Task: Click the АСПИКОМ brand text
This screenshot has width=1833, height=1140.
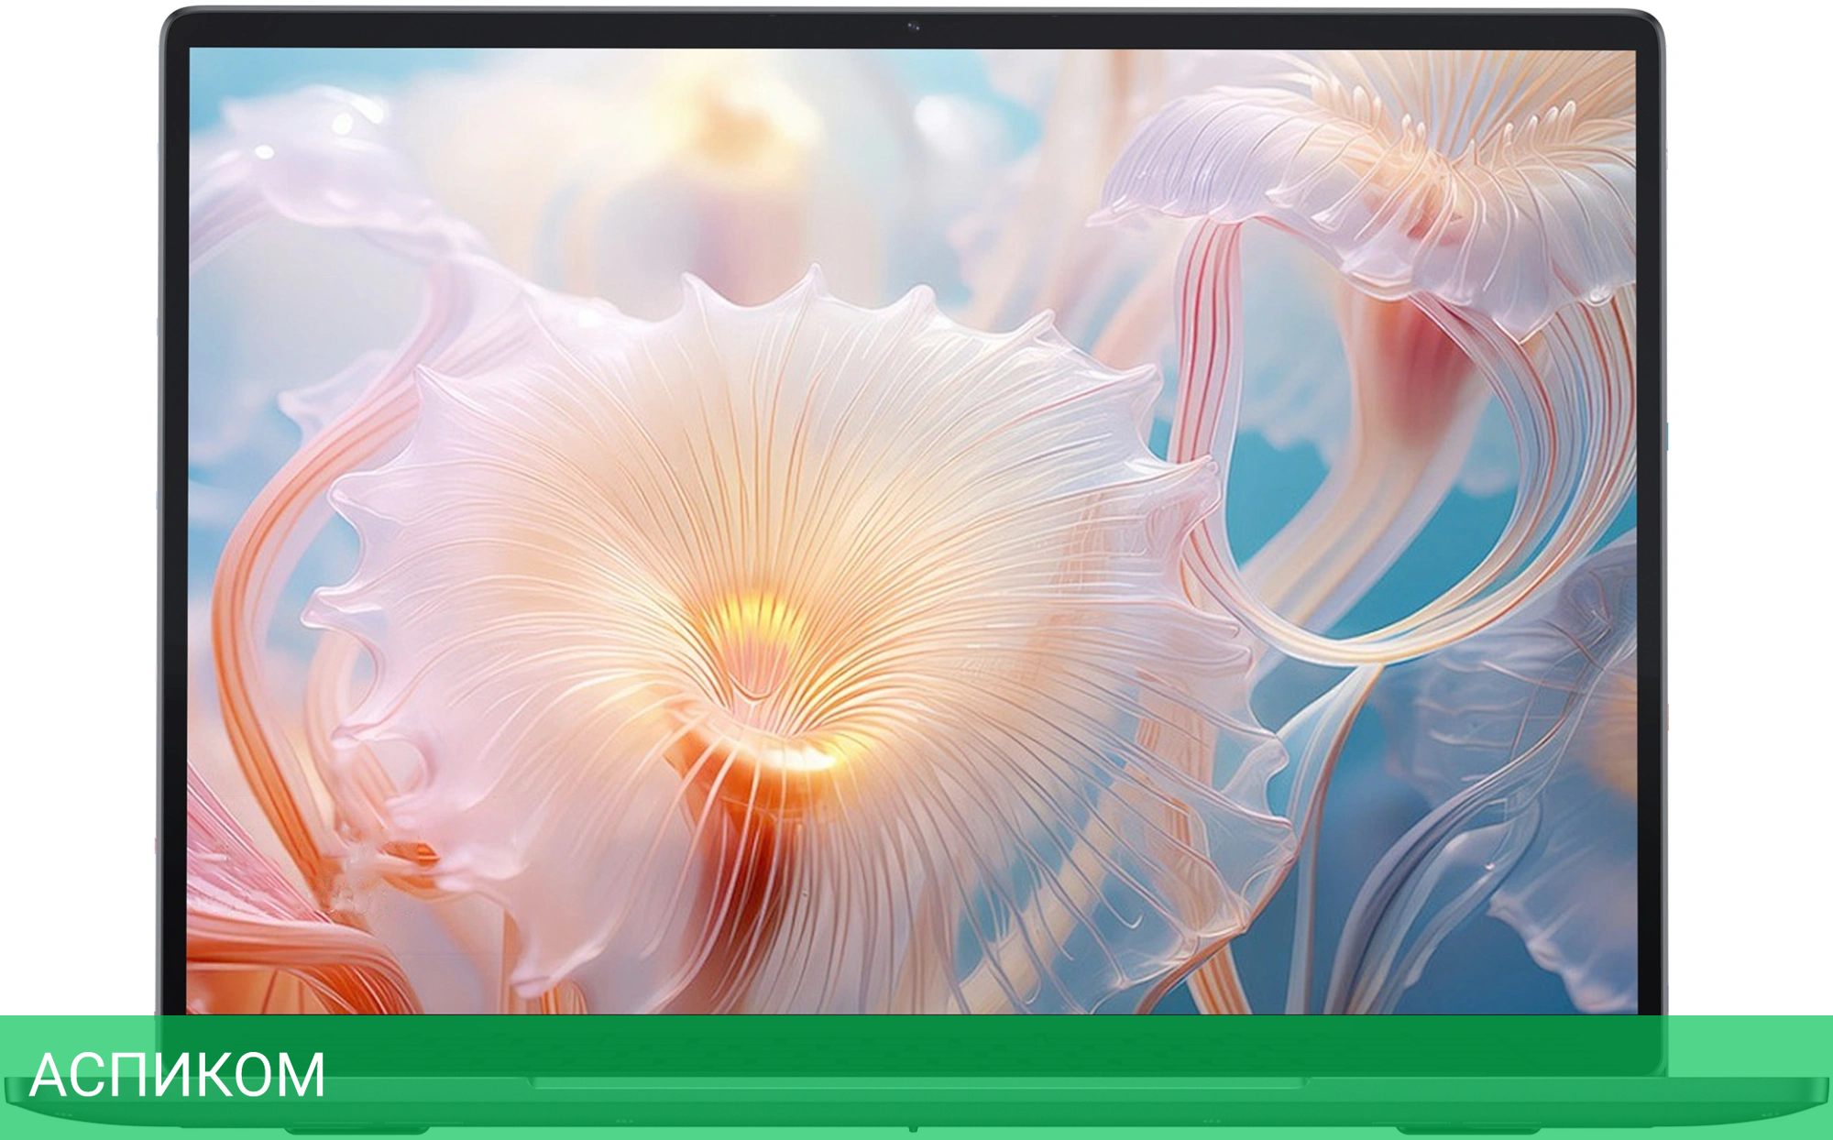Action: coord(177,1075)
